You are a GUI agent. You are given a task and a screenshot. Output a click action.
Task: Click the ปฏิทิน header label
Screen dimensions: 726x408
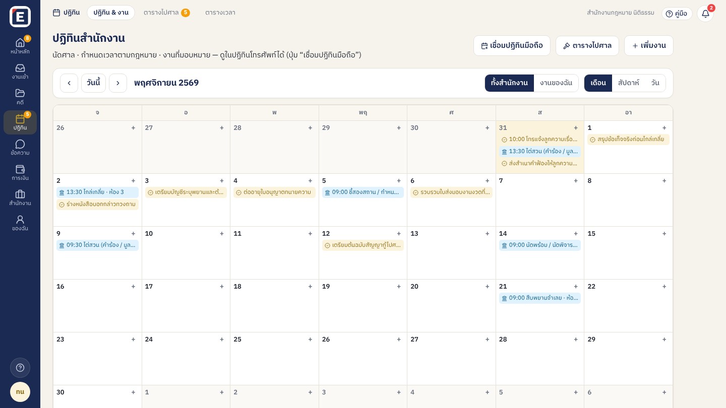click(66, 13)
